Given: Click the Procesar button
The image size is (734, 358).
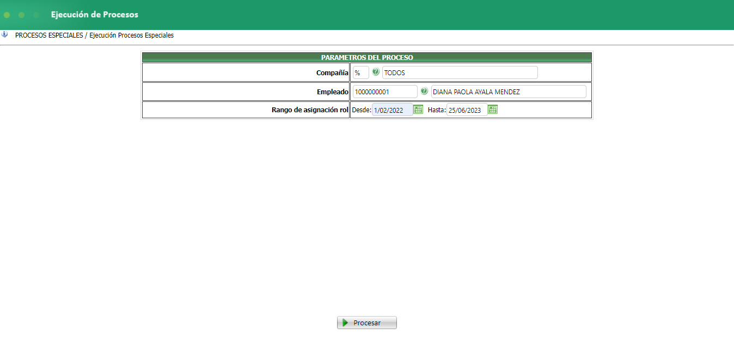Looking at the screenshot, I should point(367,323).
